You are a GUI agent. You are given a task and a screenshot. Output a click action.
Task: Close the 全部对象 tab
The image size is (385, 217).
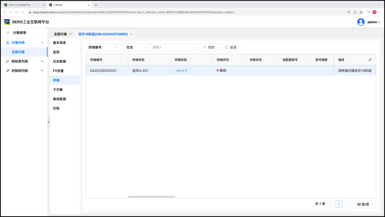(70, 34)
